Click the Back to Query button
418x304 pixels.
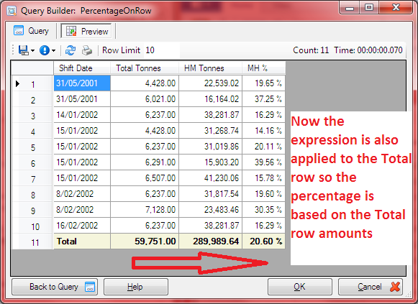coord(55,287)
